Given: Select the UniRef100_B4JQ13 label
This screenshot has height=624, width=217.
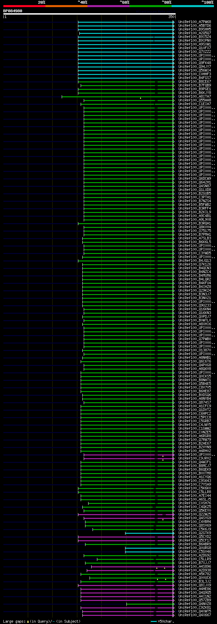Looking at the screenshot, I should point(195,261).
